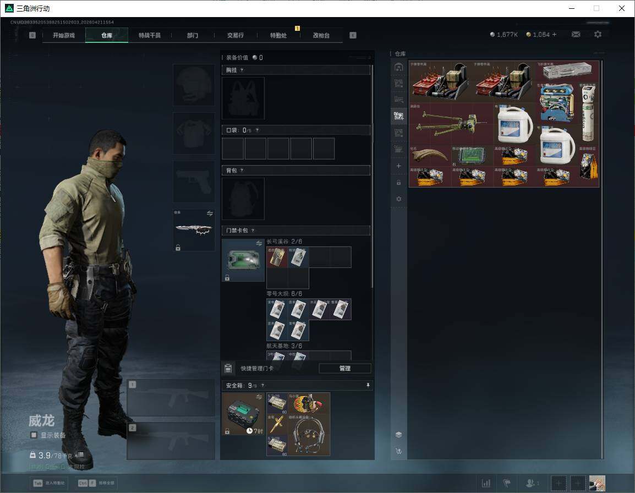The width and height of the screenshot is (635, 493).
Task: Select the keycard case item
Action: tap(243, 260)
